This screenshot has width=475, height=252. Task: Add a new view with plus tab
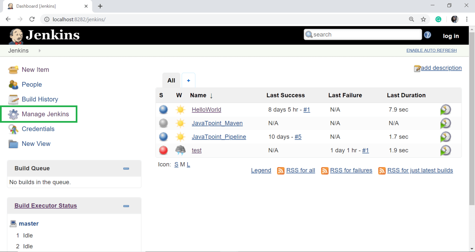pos(188,80)
